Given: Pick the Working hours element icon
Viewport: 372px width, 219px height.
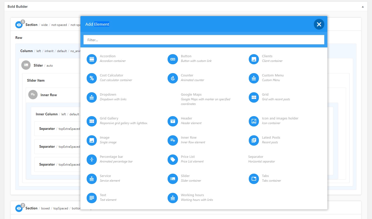Looking at the screenshot, I should click(173, 198).
